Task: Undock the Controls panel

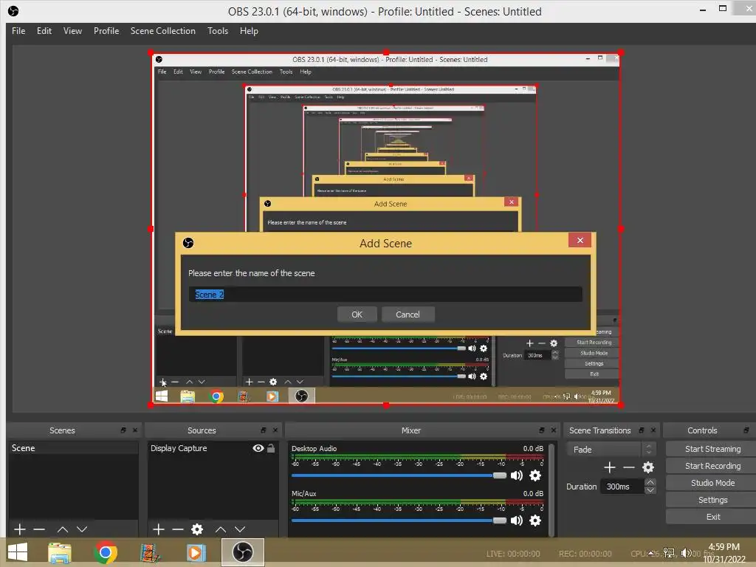Action: [x=746, y=430]
